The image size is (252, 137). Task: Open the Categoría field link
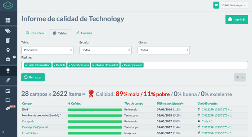28,121
